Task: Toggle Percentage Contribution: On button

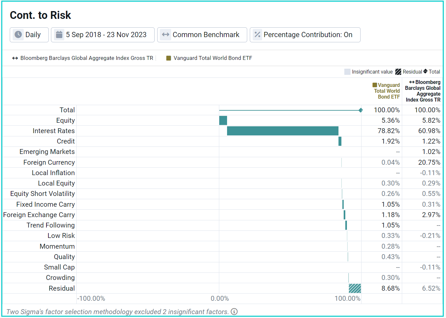Action: [x=305, y=35]
